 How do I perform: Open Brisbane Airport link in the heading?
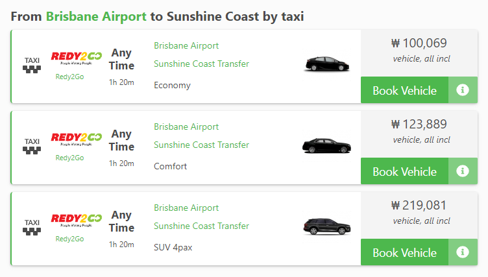tap(96, 16)
